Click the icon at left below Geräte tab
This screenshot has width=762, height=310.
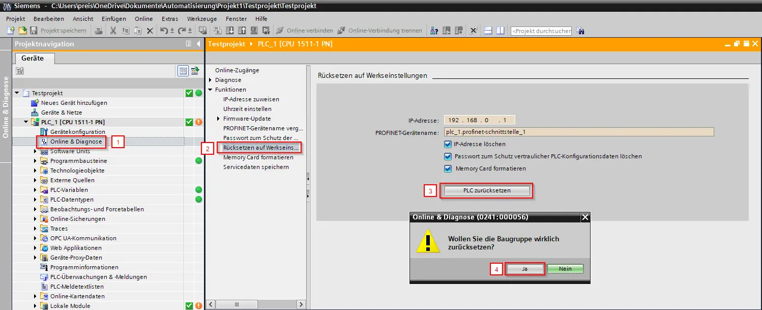tap(20, 71)
